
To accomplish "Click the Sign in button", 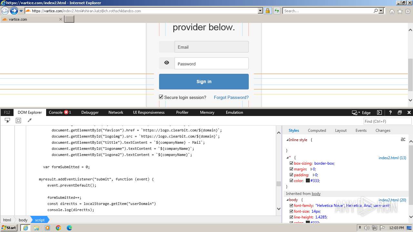I will [204, 82].
